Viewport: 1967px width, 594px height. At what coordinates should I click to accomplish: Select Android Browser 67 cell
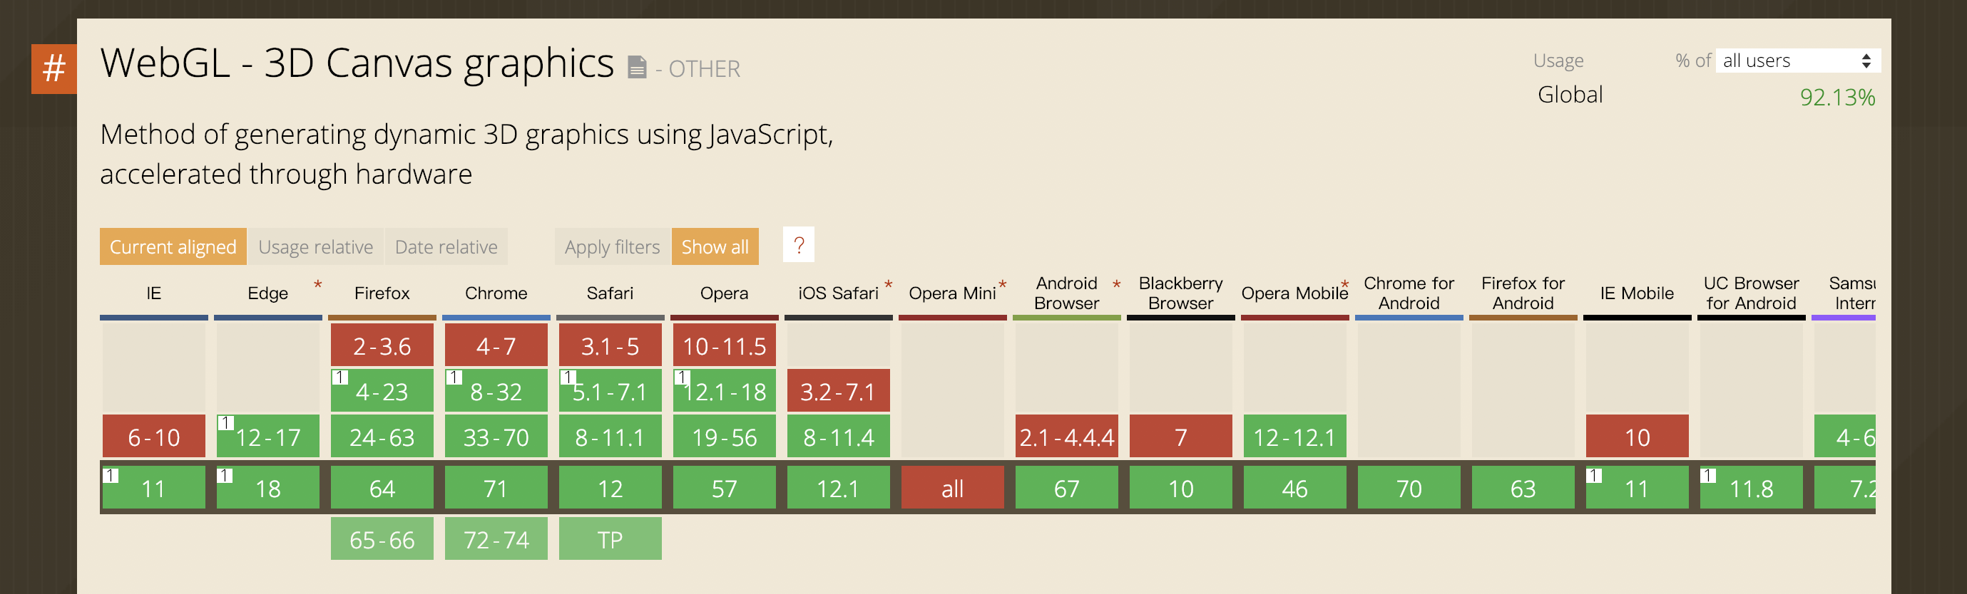pos(1066,487)
